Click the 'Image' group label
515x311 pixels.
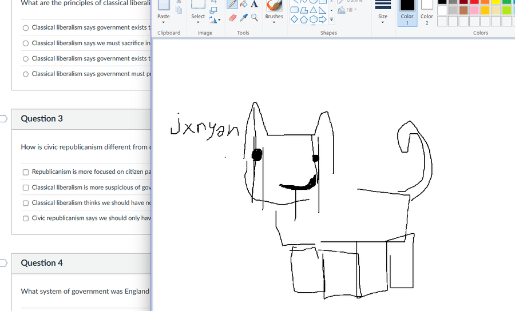click(x=205, y=33)
